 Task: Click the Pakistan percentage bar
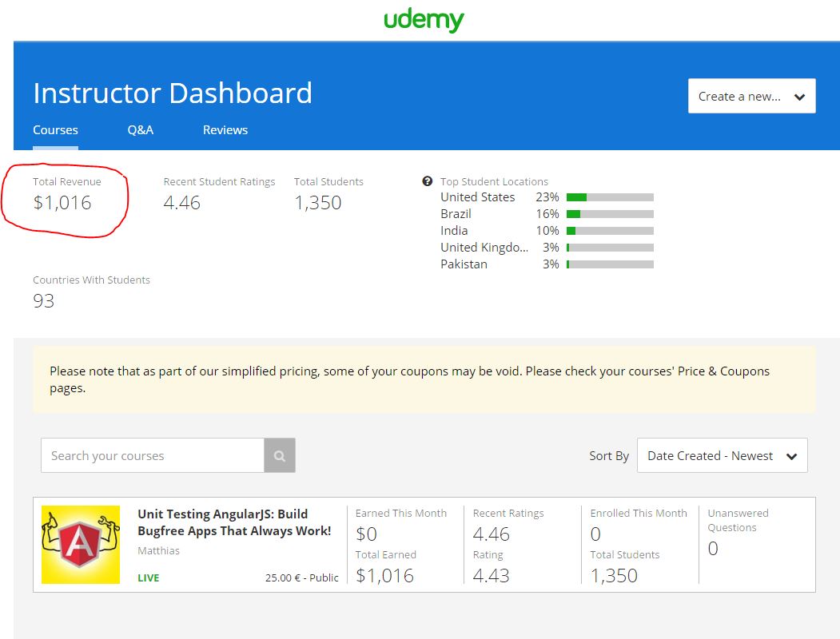610,264
